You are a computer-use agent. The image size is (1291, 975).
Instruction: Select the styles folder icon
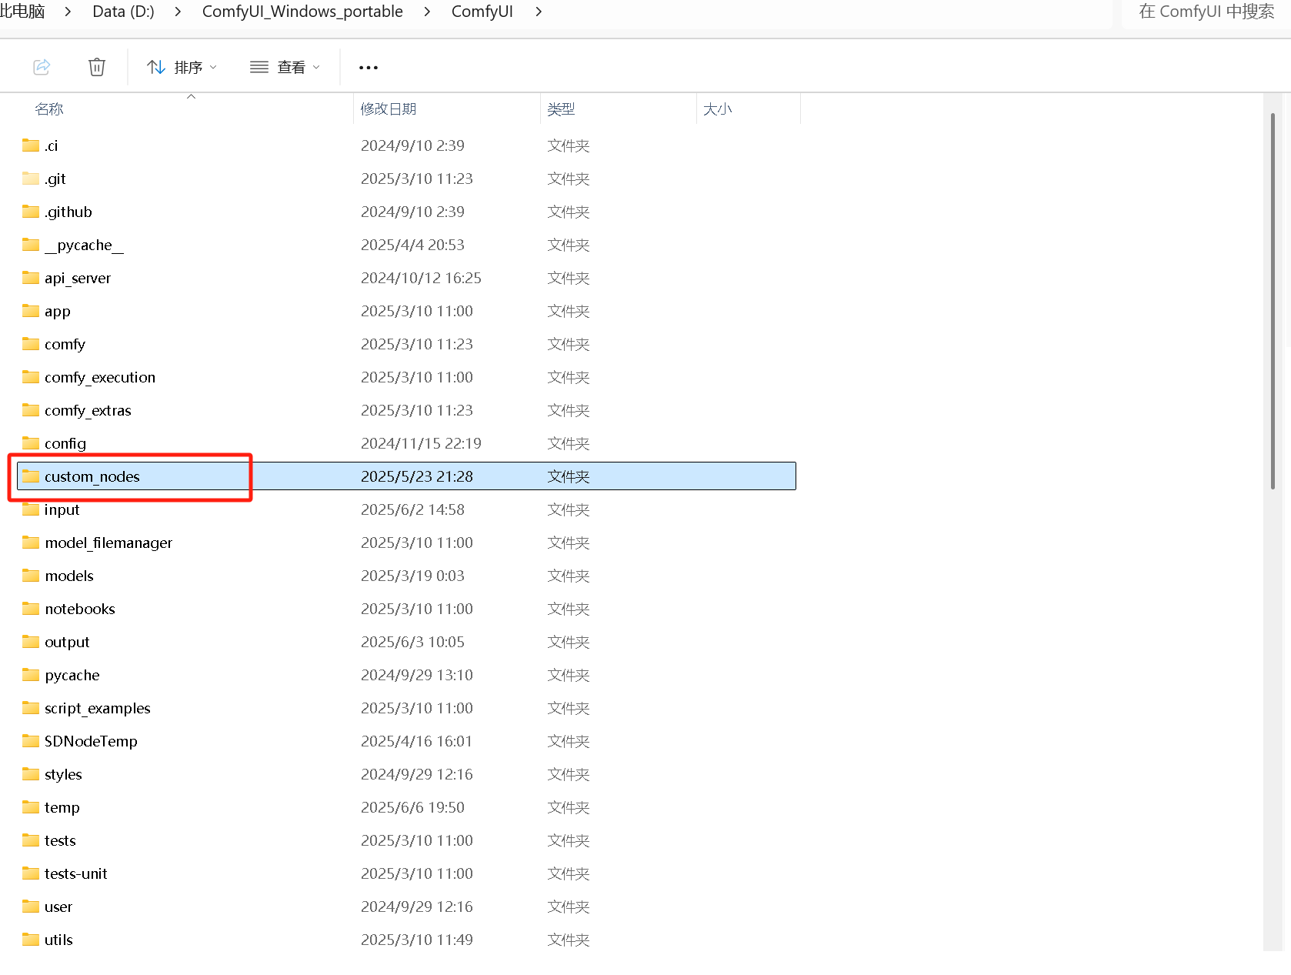[x=31, y=774]
